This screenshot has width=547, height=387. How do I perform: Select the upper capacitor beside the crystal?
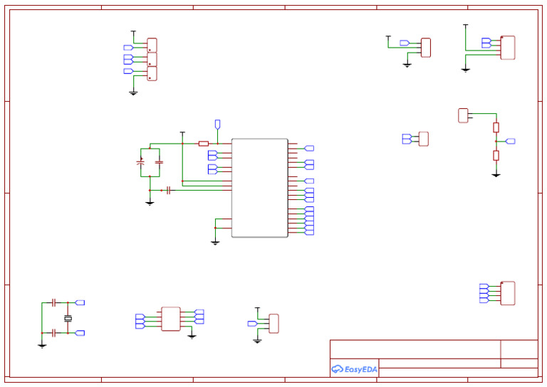point(53,302)
